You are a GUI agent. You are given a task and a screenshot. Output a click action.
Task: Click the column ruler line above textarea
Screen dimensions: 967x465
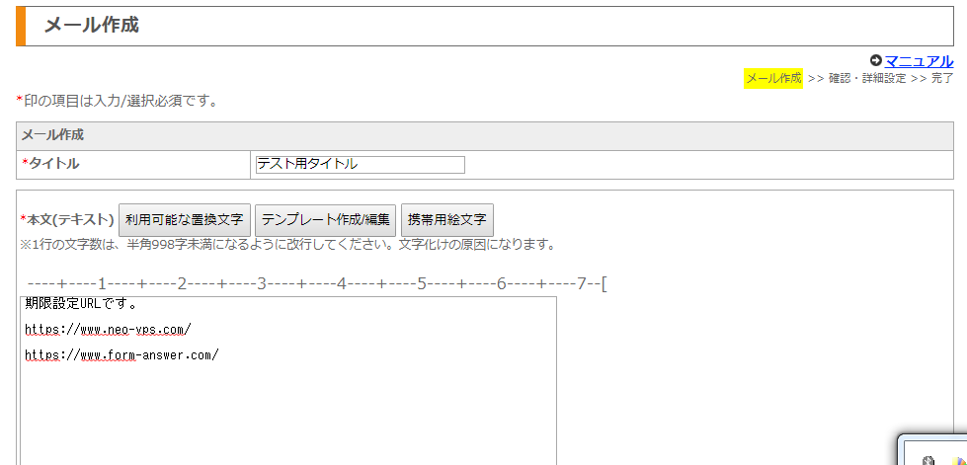pyautogui.click(x=317, y=284)
